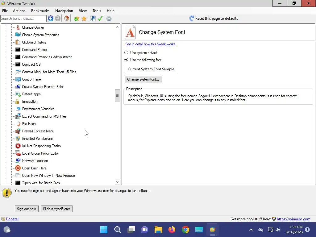Image resolution: width=316 pixels, height=237 pixels.
Task: Click tree scrollbar down arrow
Action: (118, 182)
